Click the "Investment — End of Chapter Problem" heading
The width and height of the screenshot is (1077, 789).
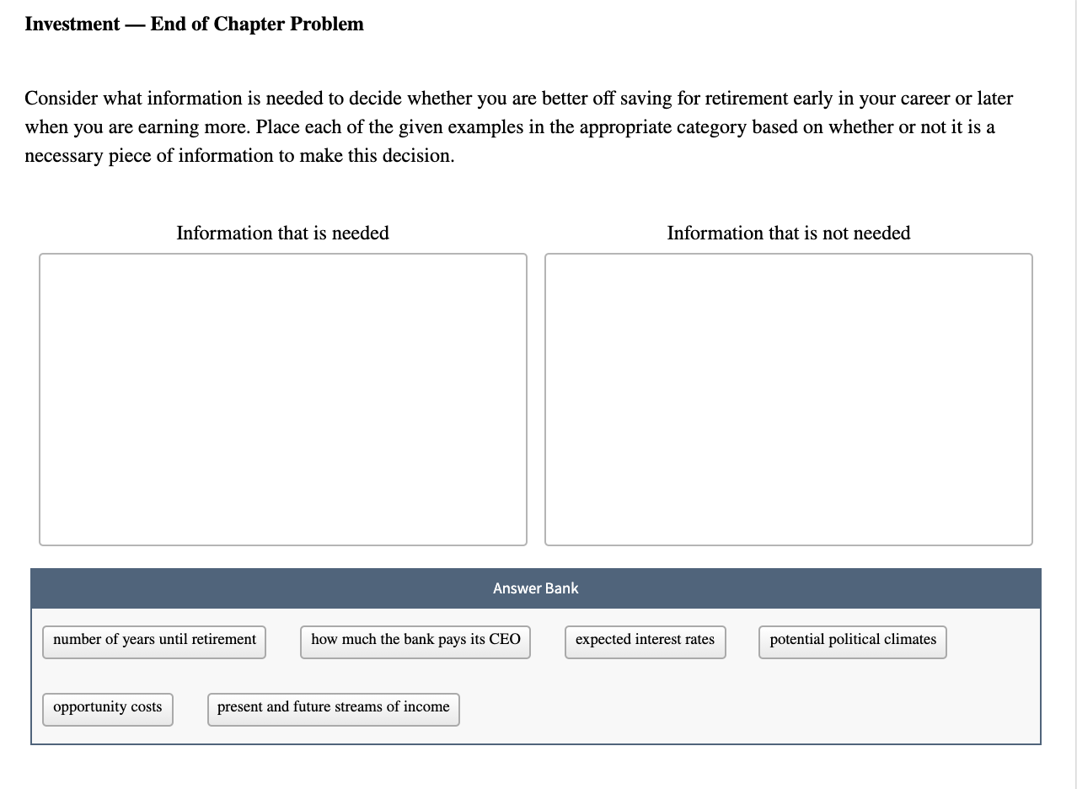pos(193,24)
